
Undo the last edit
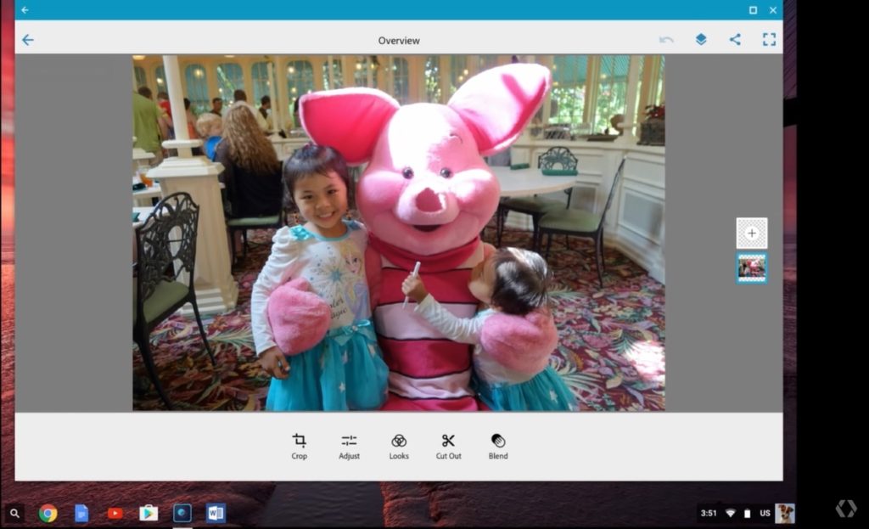tap(667, 39)
